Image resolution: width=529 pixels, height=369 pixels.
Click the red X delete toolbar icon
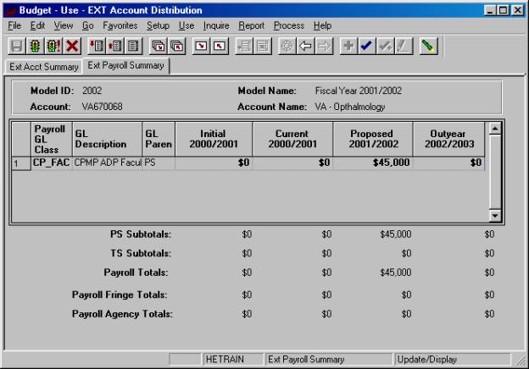73,46
